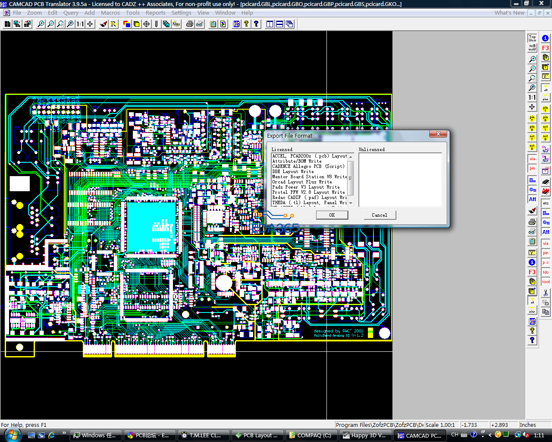Click the print preview icon in top toolbar

point(200,24)
